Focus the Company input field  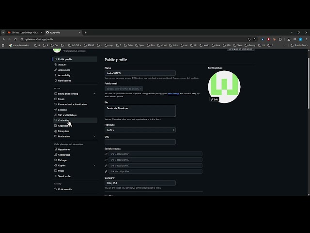coord(140,183)
